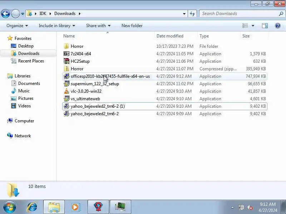Open Windows Explorer taskbar button
Viewport: 286px width, 214px height.
(x=54, y=207)
